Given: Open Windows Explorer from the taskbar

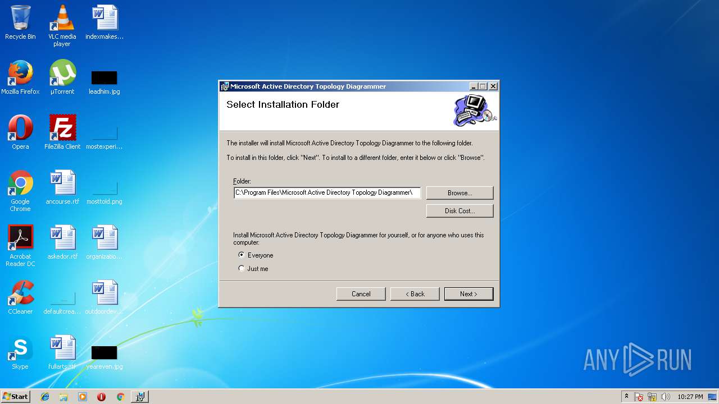Looking at the screenshot, I should tap(63, 397).
